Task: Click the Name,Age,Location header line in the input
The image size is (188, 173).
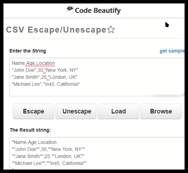Action: point(33,63)
